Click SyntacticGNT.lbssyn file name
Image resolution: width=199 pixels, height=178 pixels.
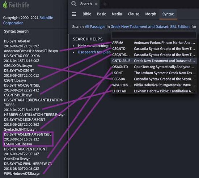[20, 130]
